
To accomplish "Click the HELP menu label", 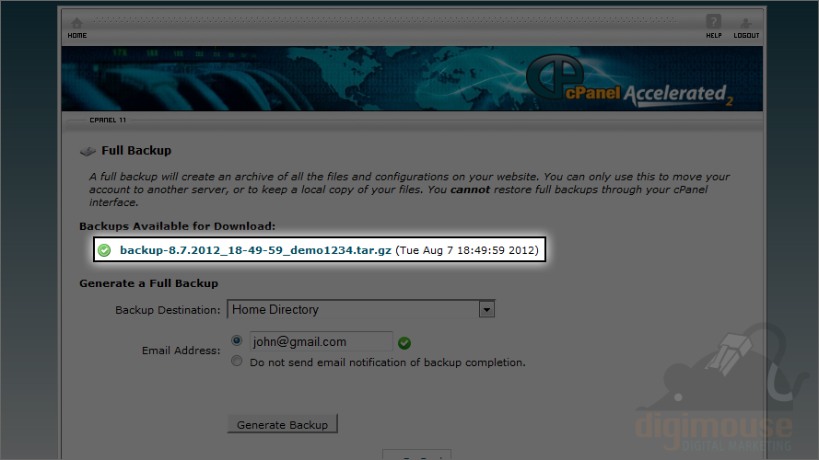I will pyautogui.click(x=714, y=36).
